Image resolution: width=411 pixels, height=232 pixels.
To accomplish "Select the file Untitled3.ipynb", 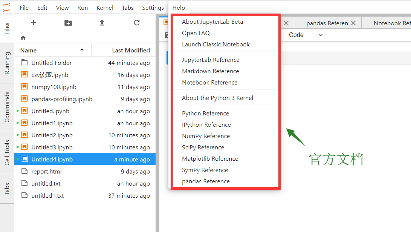I will [x=85, y=147].
